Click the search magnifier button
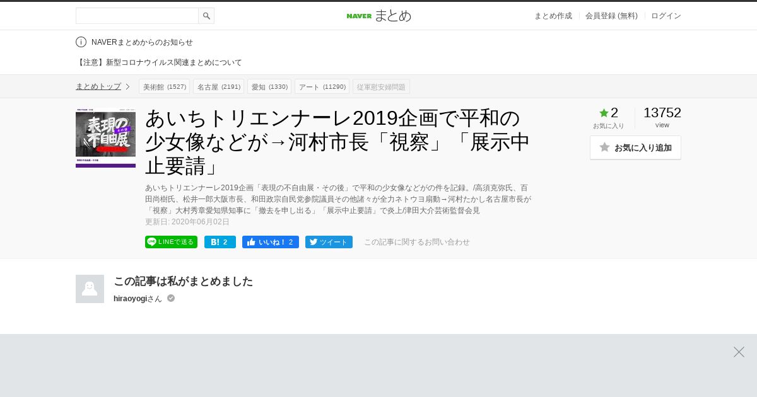This screenshot has height=397, width=757. (x=206, y=16)
